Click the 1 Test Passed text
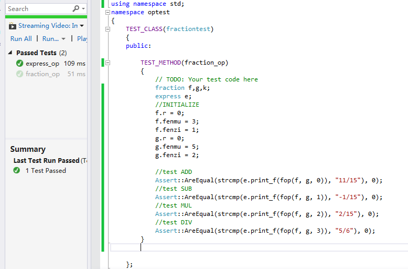The width and height of the screenshot is (408, 269). [46, 170]
